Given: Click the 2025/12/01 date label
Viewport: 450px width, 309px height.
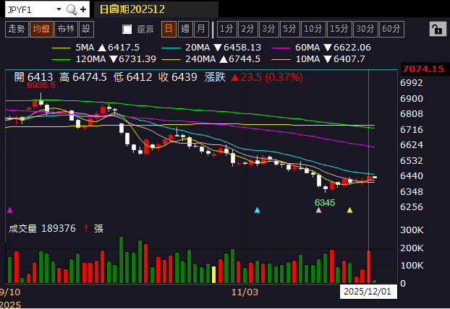Looking at the screenshot, I should 367,292.
